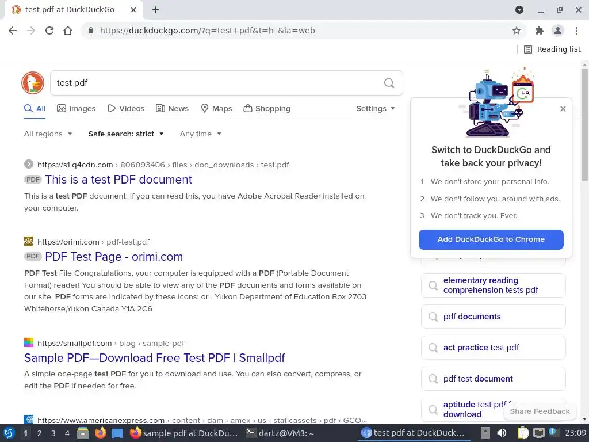This screenshot has height=442, width=589.
Task: Submit search with magnifier icon
Action: click(x=389, y=83)
